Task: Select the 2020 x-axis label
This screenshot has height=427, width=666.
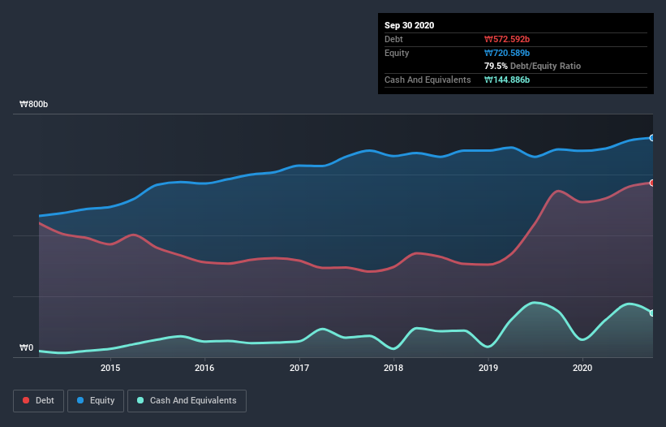Action: tap(582, 368)
